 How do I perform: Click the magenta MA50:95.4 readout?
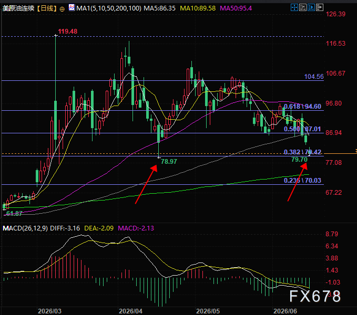click(236, 8)
